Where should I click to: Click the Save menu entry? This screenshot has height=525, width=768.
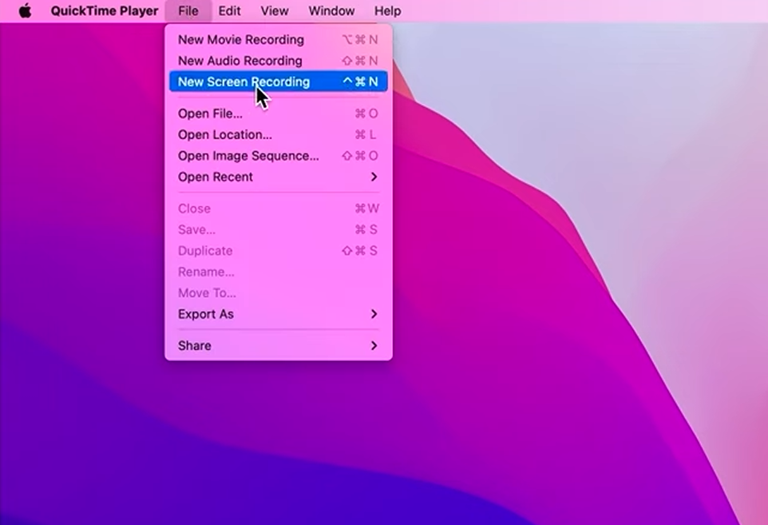[196, 229]
